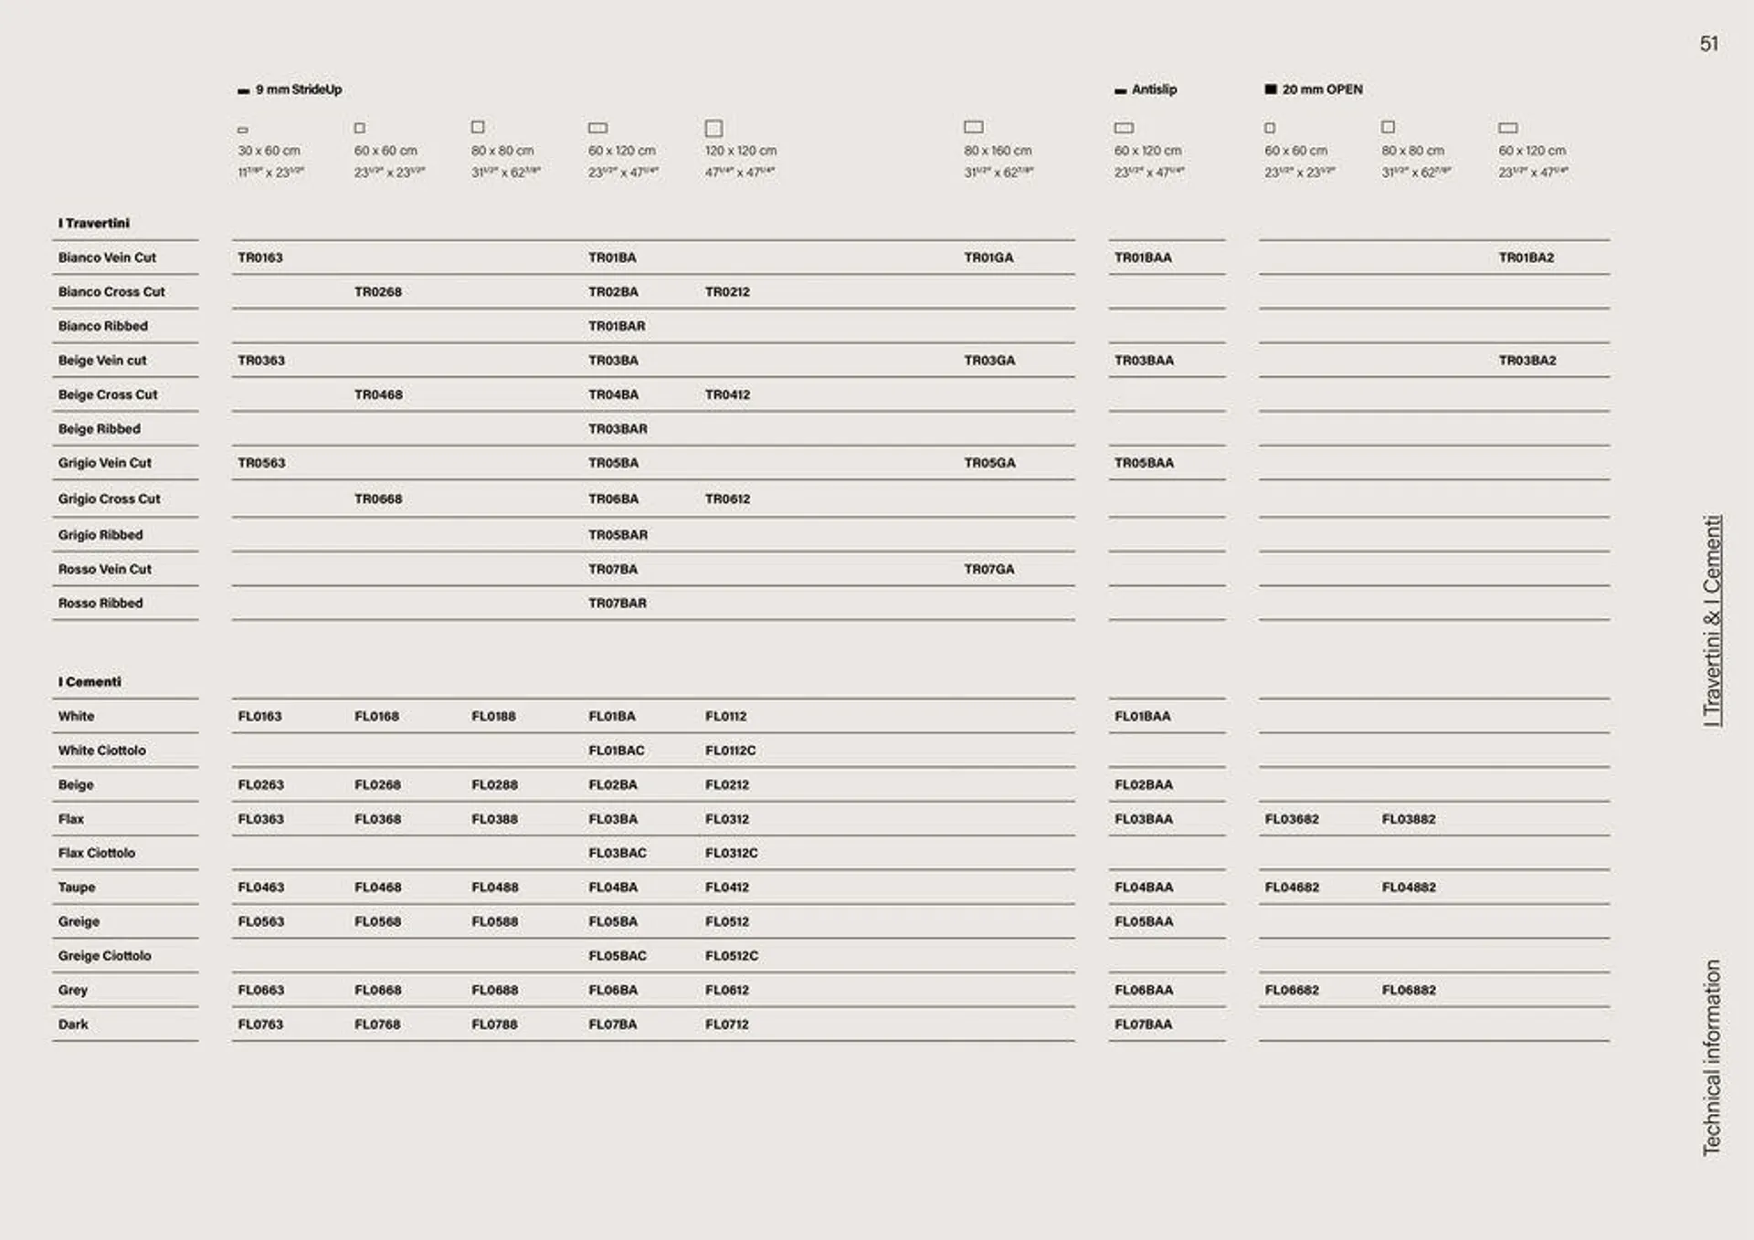Click the vertical 'I Travertini & I Cementi' label
This screenshot has width=1754, height=1240.
[1712, 621]
